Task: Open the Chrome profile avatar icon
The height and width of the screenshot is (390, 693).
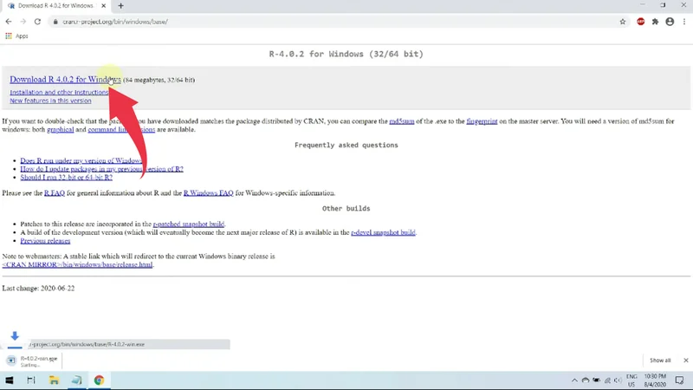Action: pyautogui.click(x=670, y=22)
